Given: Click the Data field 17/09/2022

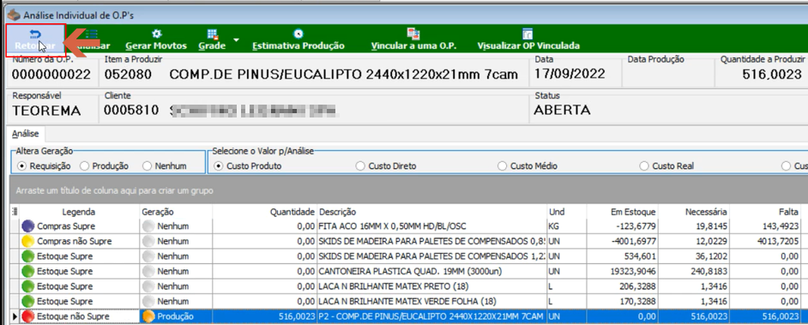Looking at the screenshot, I should pos(570,74).
